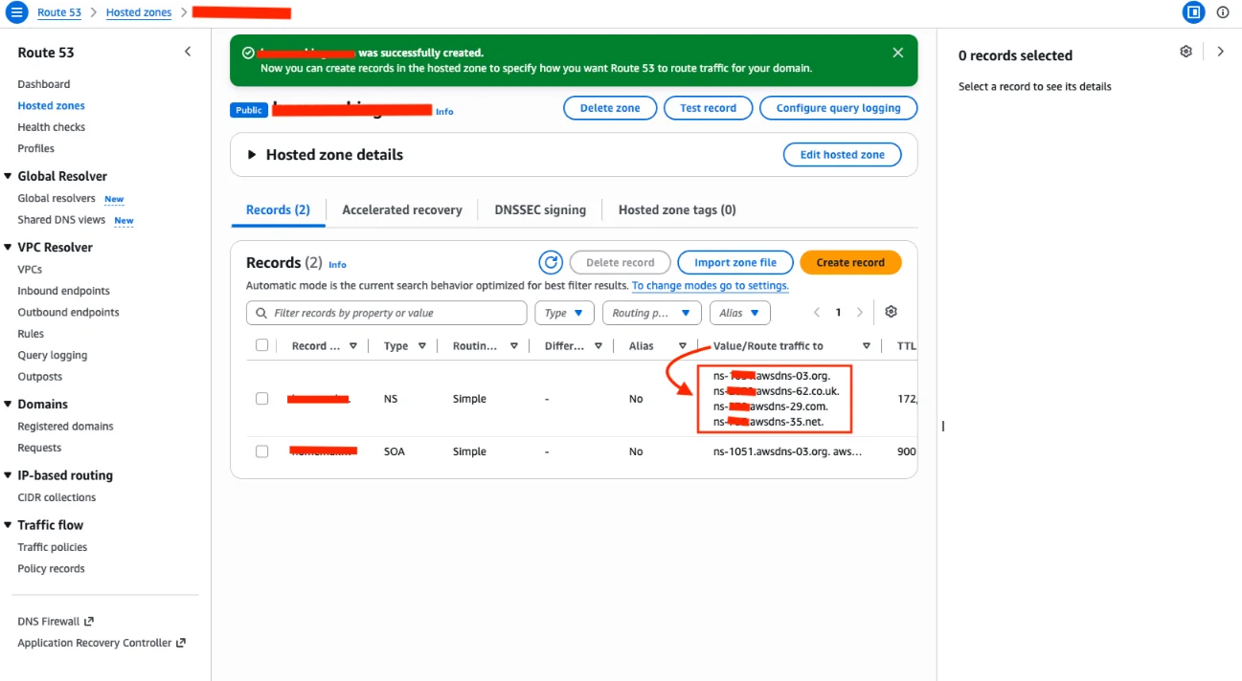Open the DNSSEC signing tab
Viewport: 1242px width, 681px height.
pos(540,209)
